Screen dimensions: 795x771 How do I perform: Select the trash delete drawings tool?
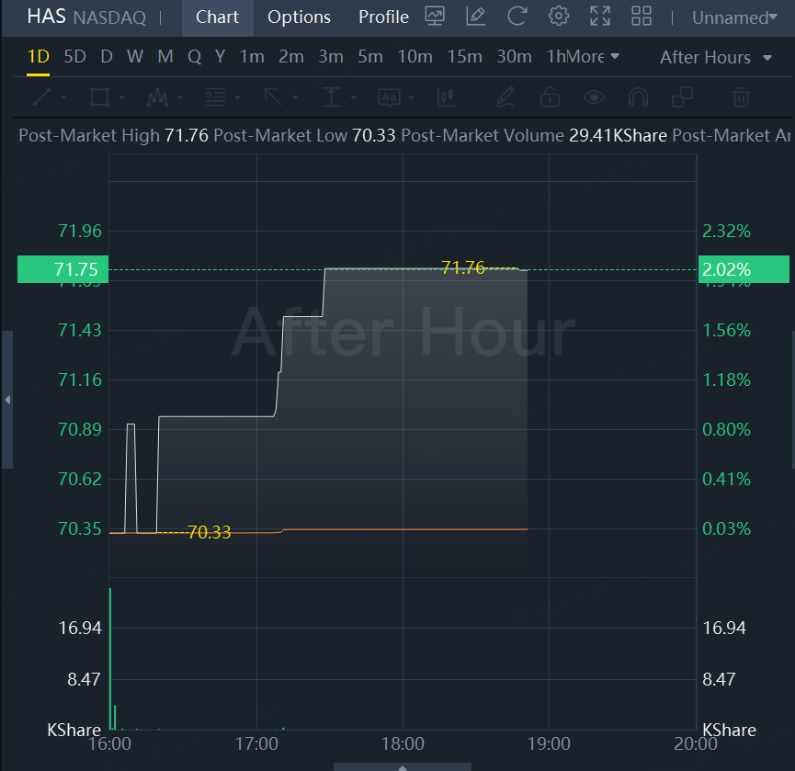point(740,96)
